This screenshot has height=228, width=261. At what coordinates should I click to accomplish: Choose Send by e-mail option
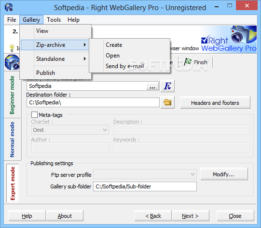(x=130, y=66)
